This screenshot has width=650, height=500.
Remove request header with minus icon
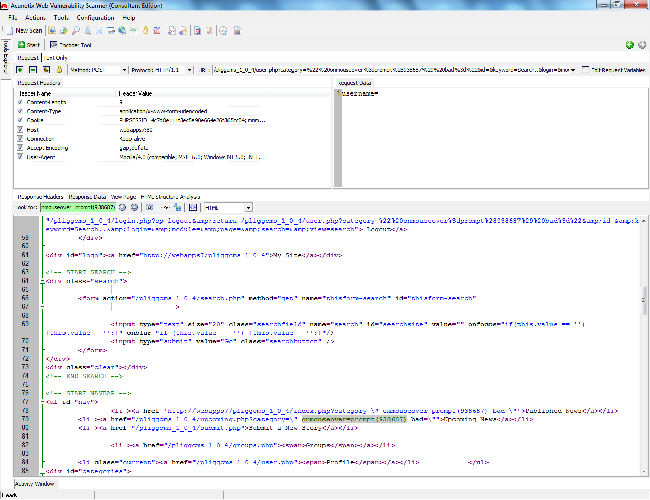pos(33,70)
